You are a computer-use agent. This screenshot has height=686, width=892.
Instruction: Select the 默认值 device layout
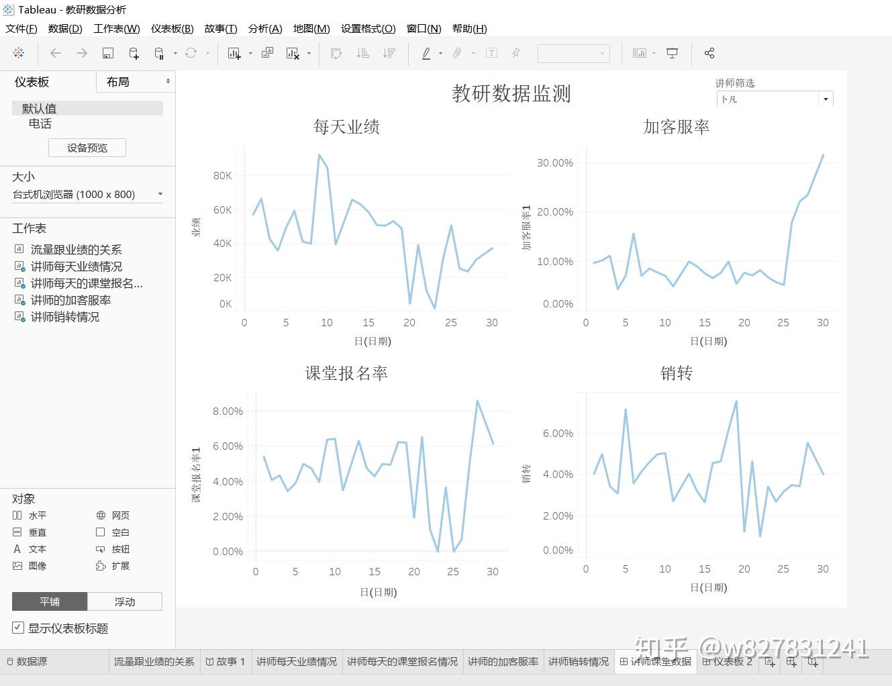[x=87, y=108]
